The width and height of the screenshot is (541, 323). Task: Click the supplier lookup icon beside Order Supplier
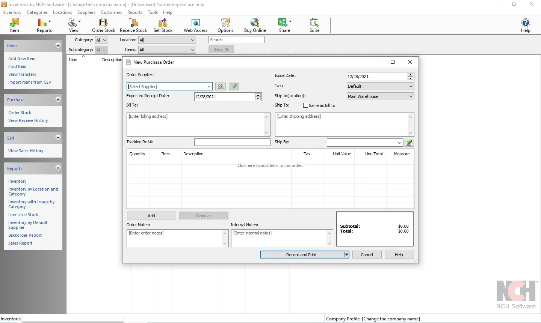[x=221, y=86]
